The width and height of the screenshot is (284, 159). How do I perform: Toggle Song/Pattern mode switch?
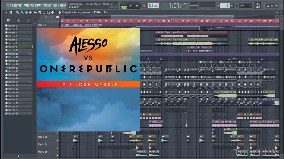pyautogui.click(x=124, y=6)
